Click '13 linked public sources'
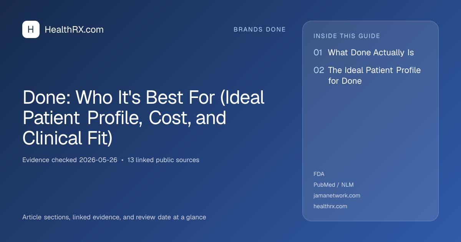Image resolution: width=461 pixels, height=242 pixels. (x=163, y=160)
